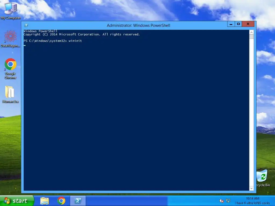Minimize the PowerShell window
The image size is (275, 206).
tap(231, 24)
